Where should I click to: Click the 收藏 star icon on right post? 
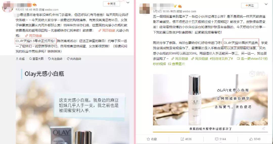pos(148,139)
